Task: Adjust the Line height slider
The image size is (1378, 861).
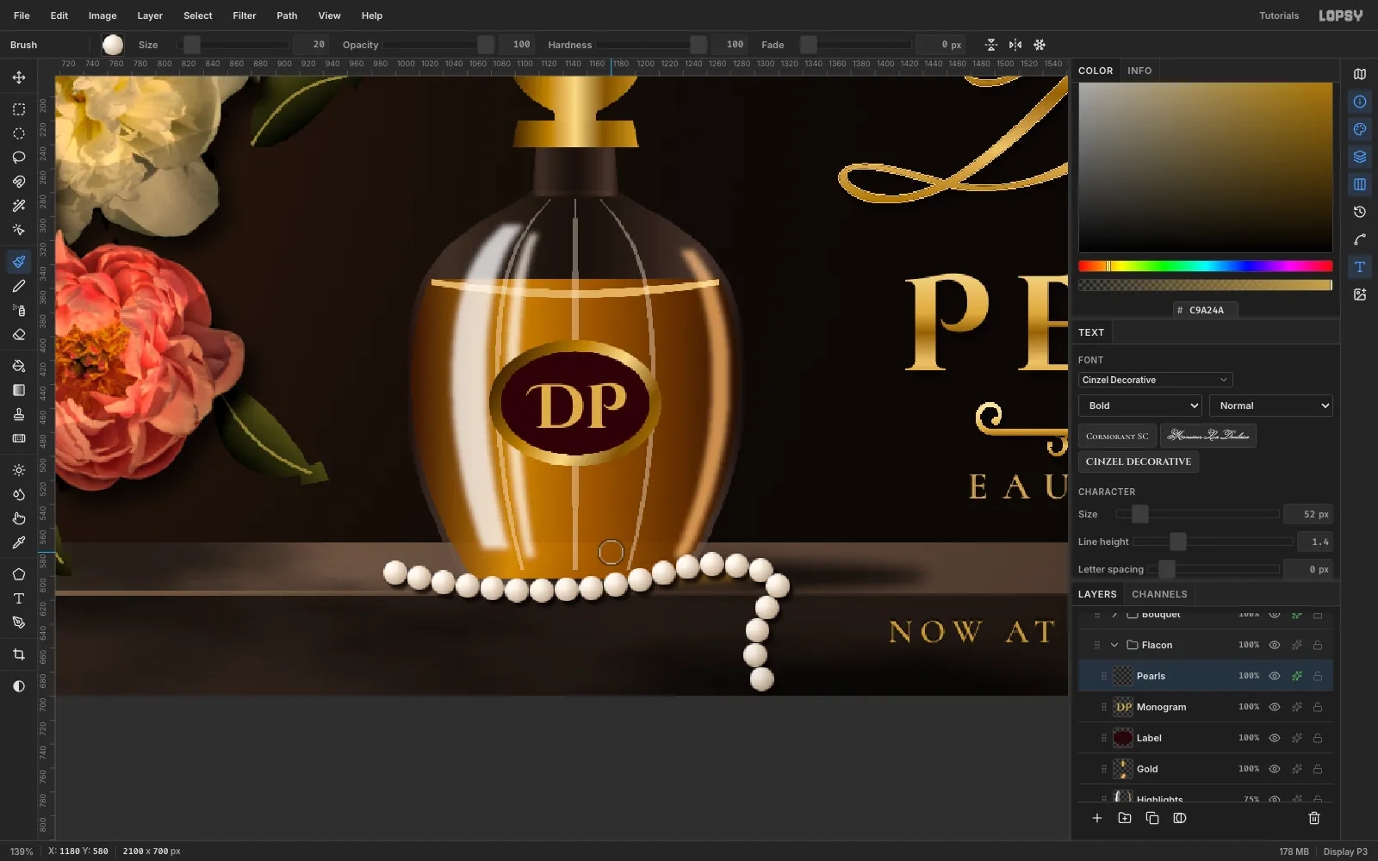Action: [x=1213, y=542]
